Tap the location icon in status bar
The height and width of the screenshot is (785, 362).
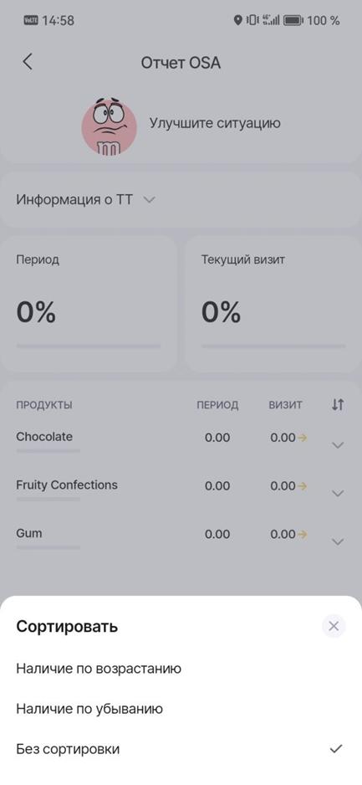pyautogui.click(x=238, y=20)
